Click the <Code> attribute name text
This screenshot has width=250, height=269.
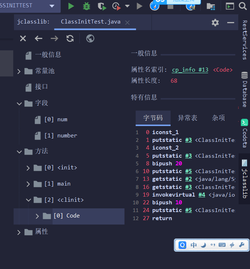[223, 70]
